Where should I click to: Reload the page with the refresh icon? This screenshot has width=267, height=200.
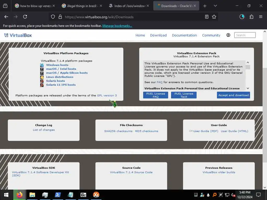[x=25, y=17]
